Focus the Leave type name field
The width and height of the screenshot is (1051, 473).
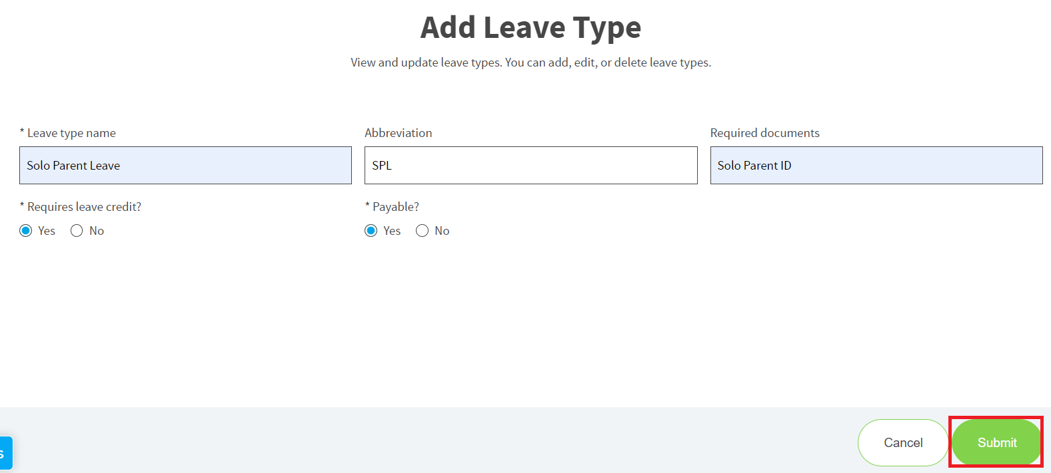pos(185,166)
